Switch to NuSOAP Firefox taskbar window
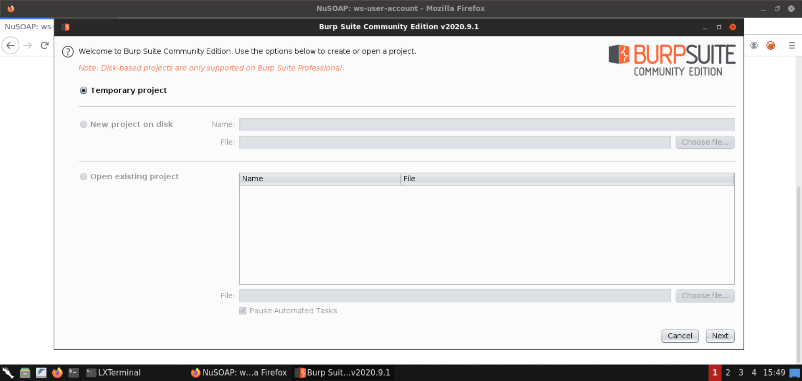This screenshot has height=381, width=802. [x=239, y=373]
